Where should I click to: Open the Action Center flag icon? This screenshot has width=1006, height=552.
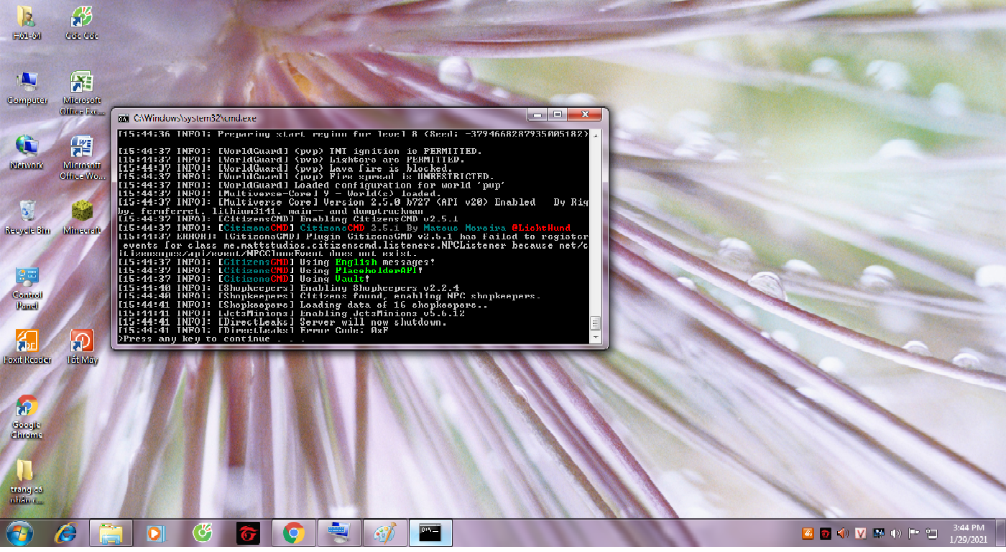pyautogui.click(x=914, y=533)
